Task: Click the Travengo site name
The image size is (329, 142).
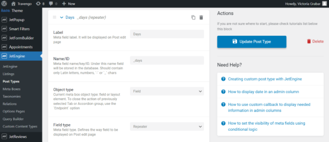Action: coord(24,4)
